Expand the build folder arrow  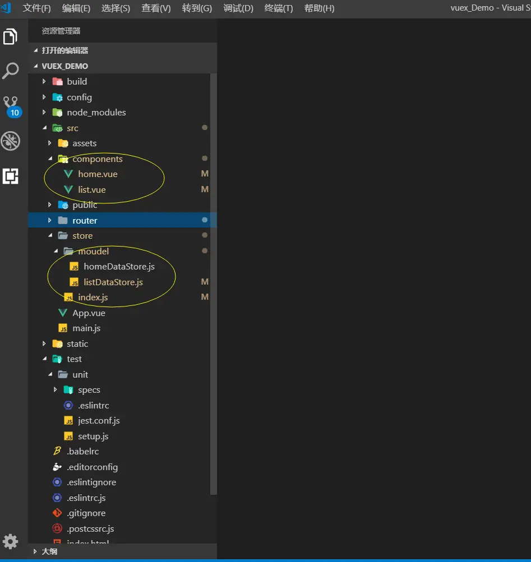tap(44, 81)
